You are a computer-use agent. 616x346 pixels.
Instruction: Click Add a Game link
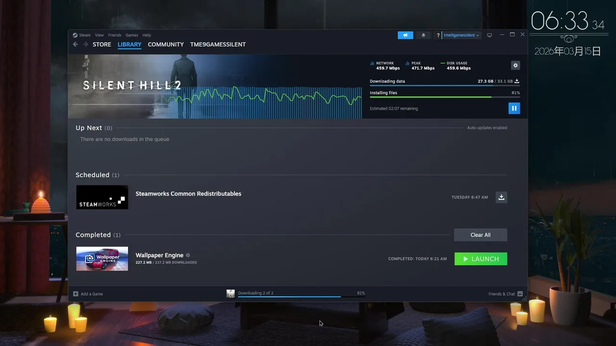[x=92, y=294]
